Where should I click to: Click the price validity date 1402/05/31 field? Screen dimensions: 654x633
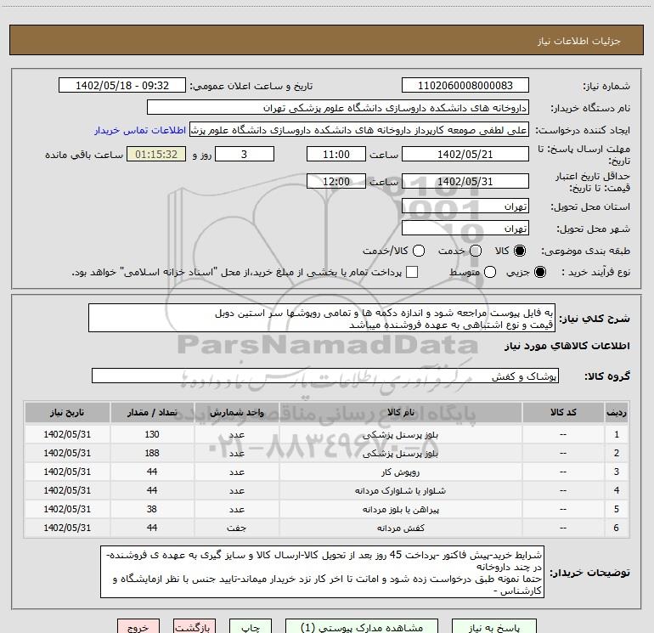click(465, 182)
